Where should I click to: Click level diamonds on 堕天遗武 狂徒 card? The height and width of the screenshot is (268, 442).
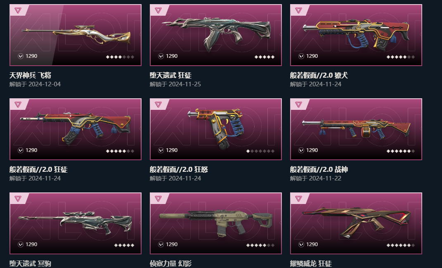[265, 57]
